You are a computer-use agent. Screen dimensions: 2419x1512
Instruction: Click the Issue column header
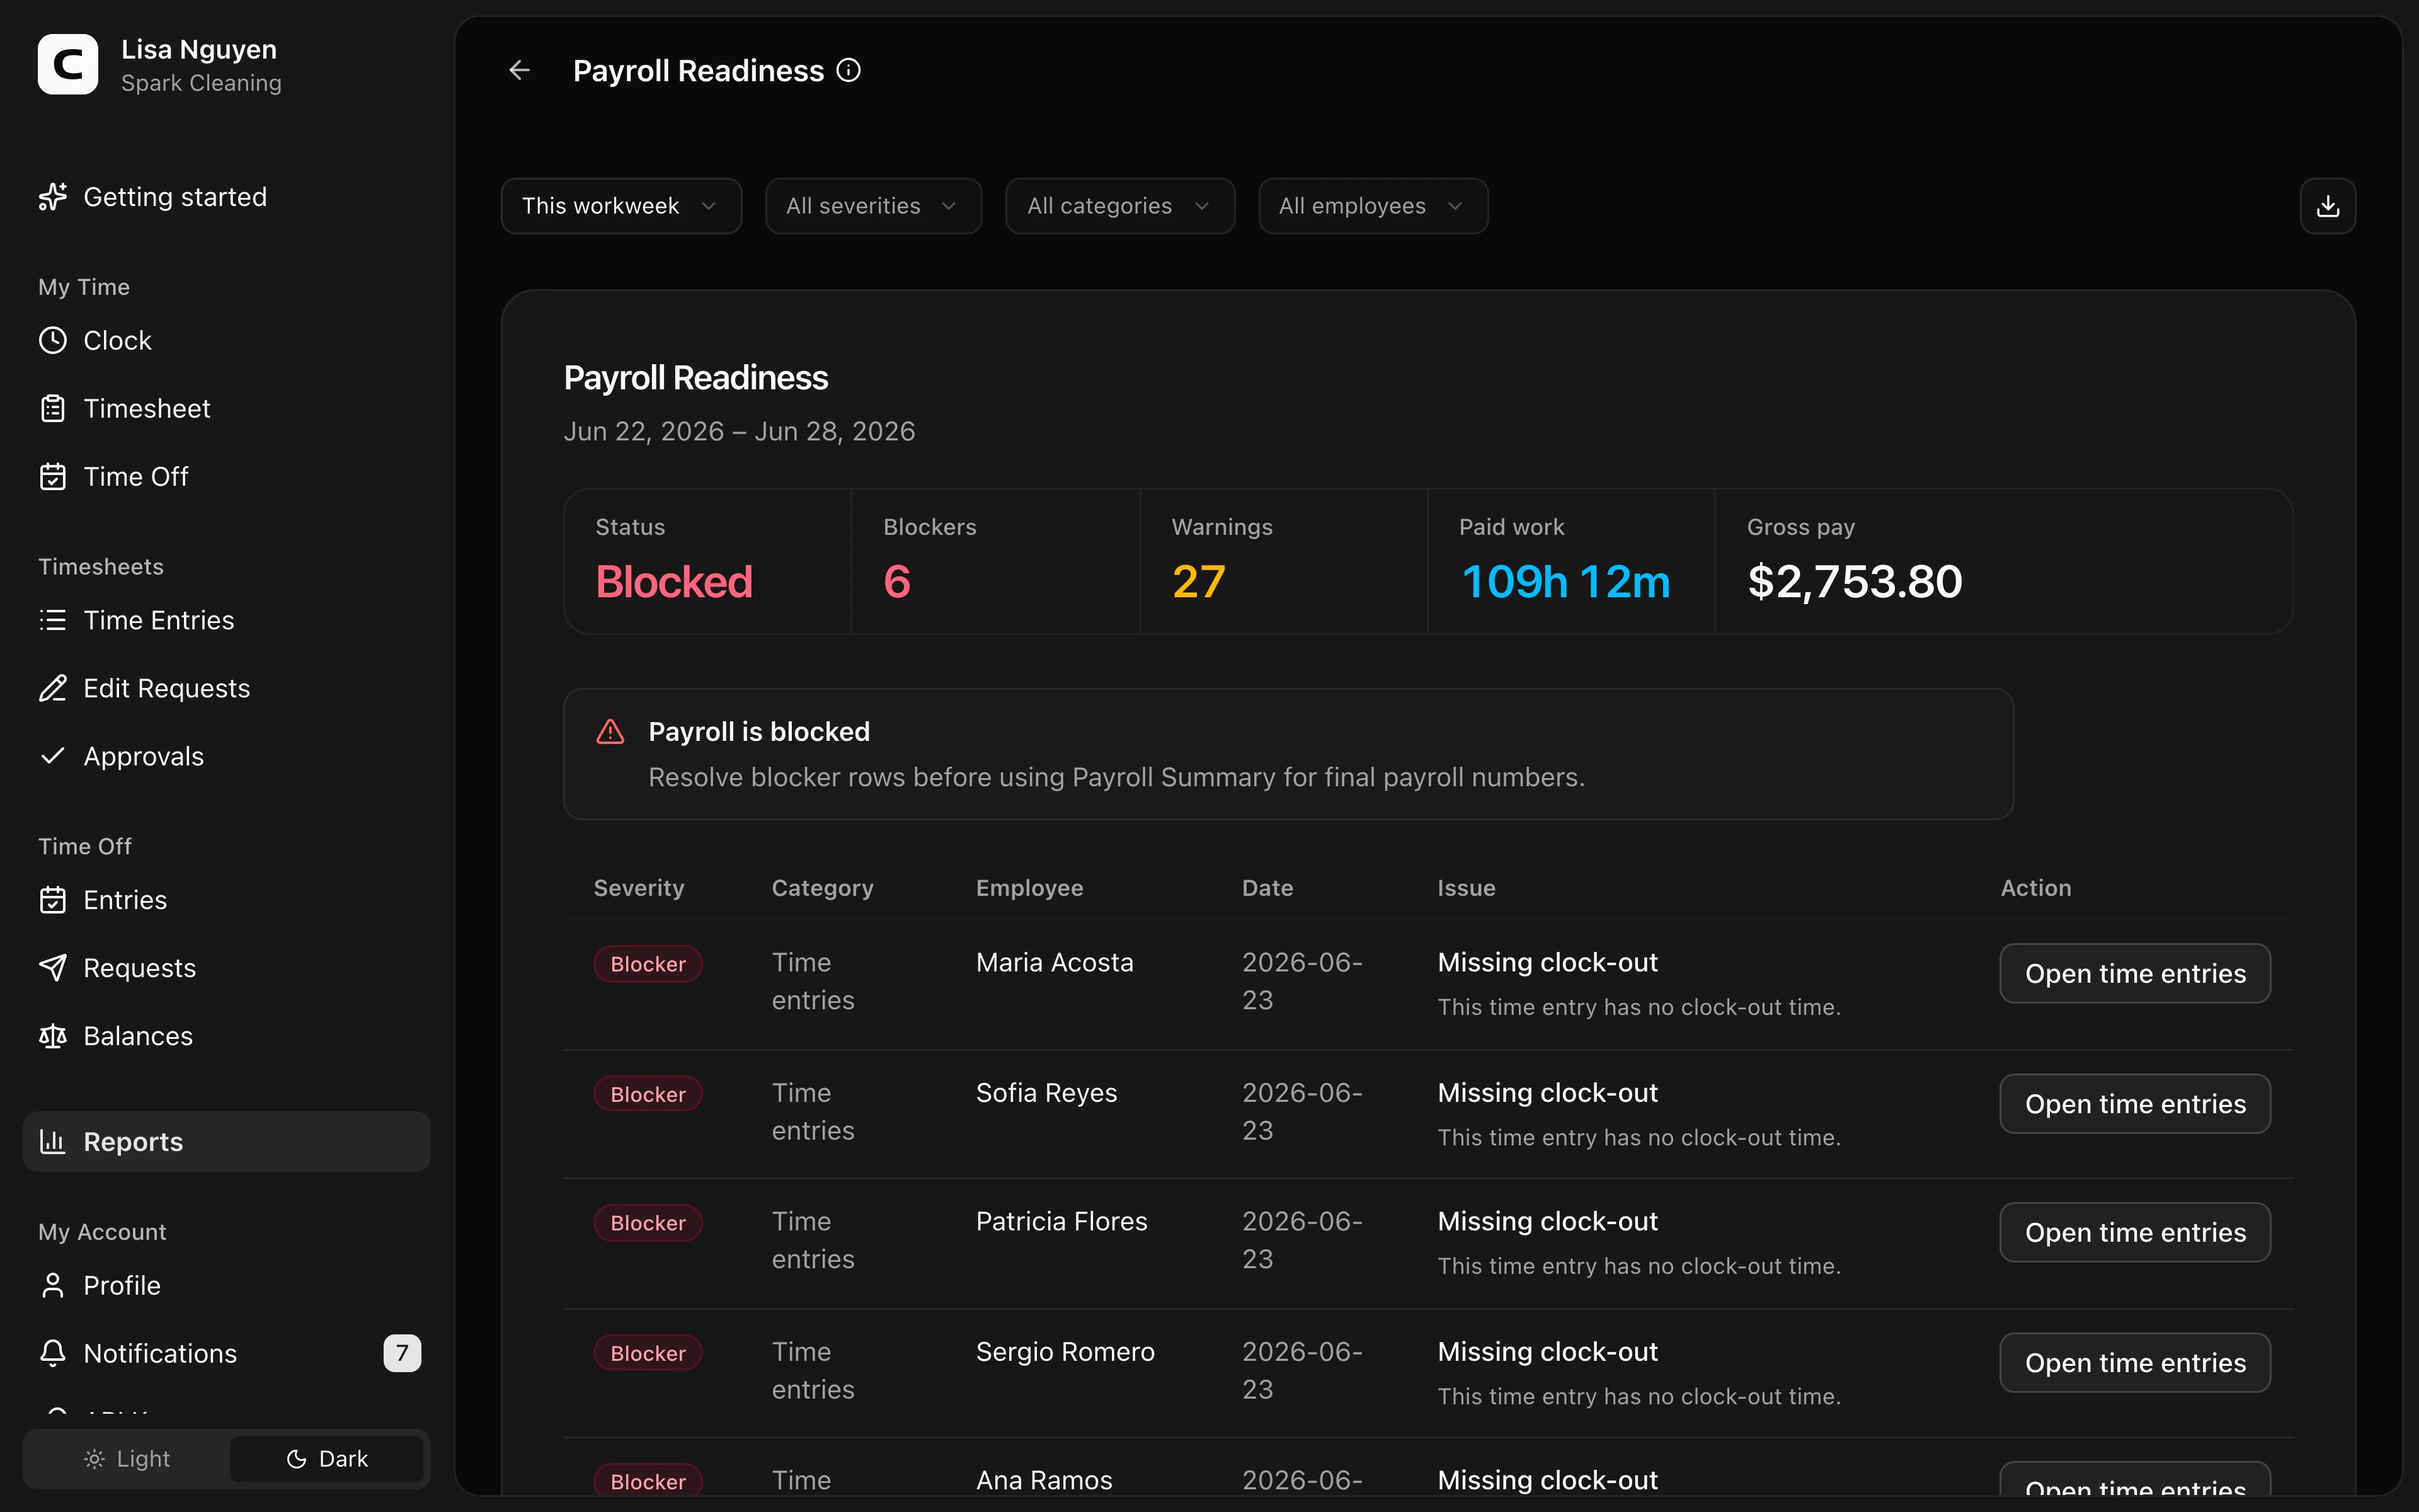[x=1465, y=888]
